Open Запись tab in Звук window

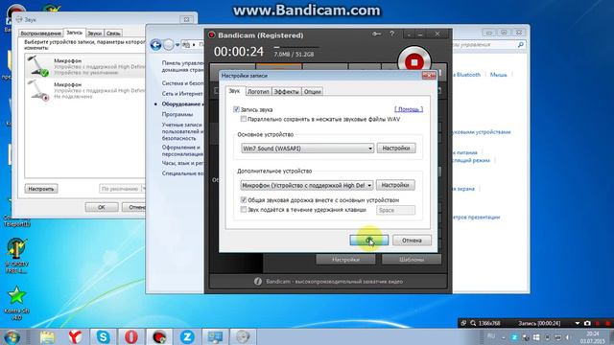pyautogui.click(x=75, y=33)
